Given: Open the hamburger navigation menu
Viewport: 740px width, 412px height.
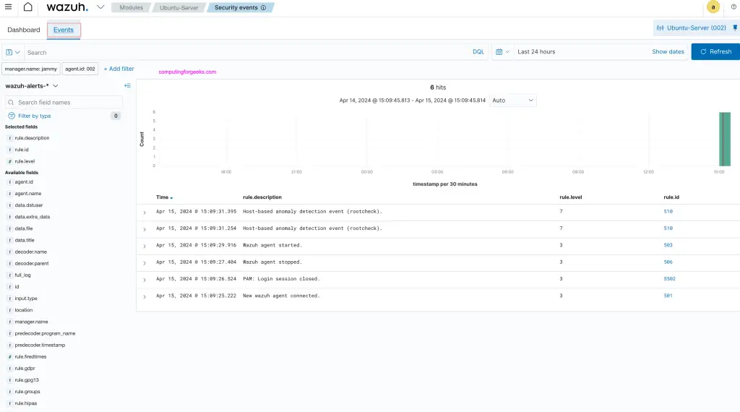Looking at the screenshot, I should point(8,7).
